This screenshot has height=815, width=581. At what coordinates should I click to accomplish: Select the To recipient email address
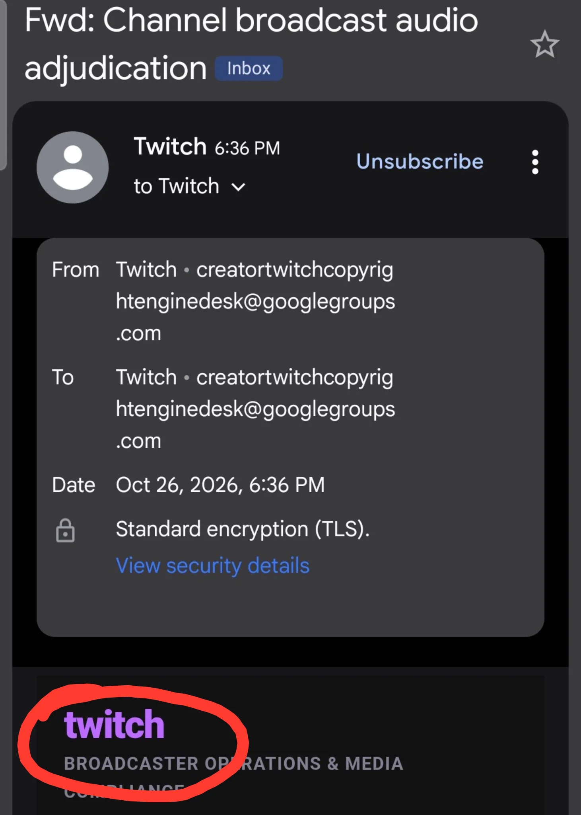point(255,409)
